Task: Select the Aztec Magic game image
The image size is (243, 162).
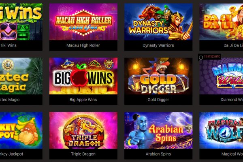Action: point(21,76)
